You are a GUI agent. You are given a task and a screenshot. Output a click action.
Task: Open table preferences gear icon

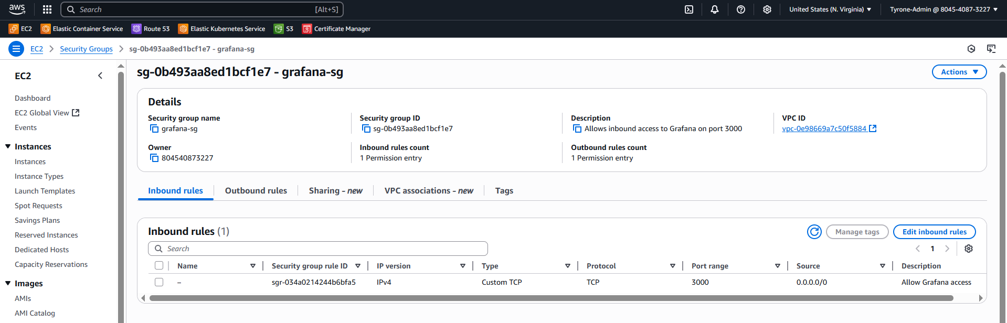969,249
